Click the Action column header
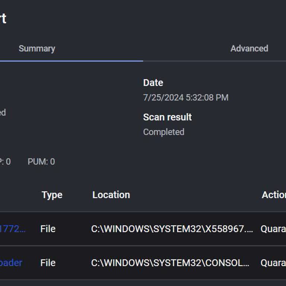 click(274, 195)
